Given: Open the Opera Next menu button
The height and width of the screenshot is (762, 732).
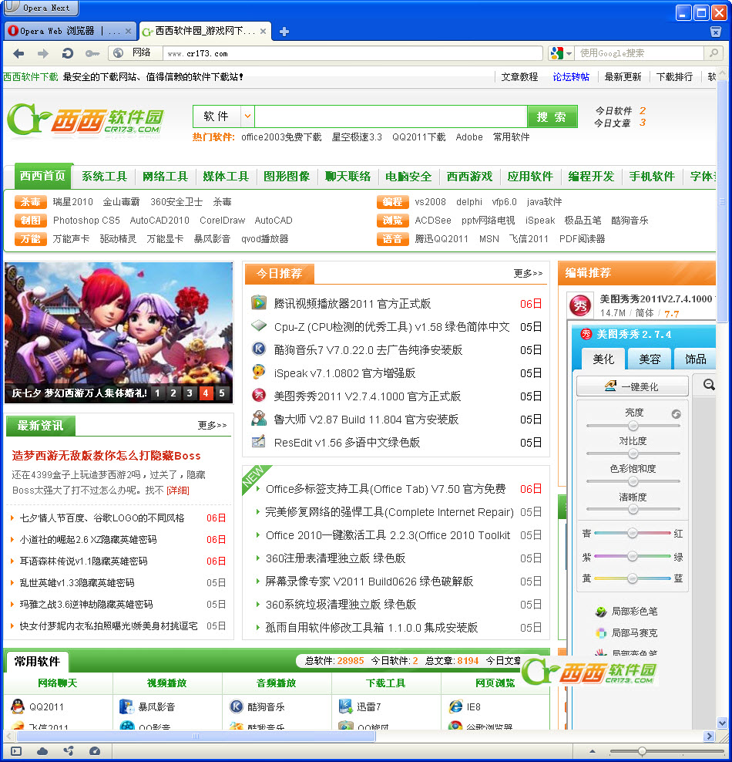Looking at the screenshot, I should (42, 8).
